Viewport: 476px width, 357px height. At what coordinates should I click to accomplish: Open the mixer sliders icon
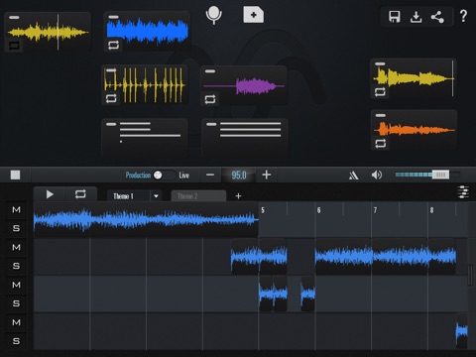pos(463,192)
